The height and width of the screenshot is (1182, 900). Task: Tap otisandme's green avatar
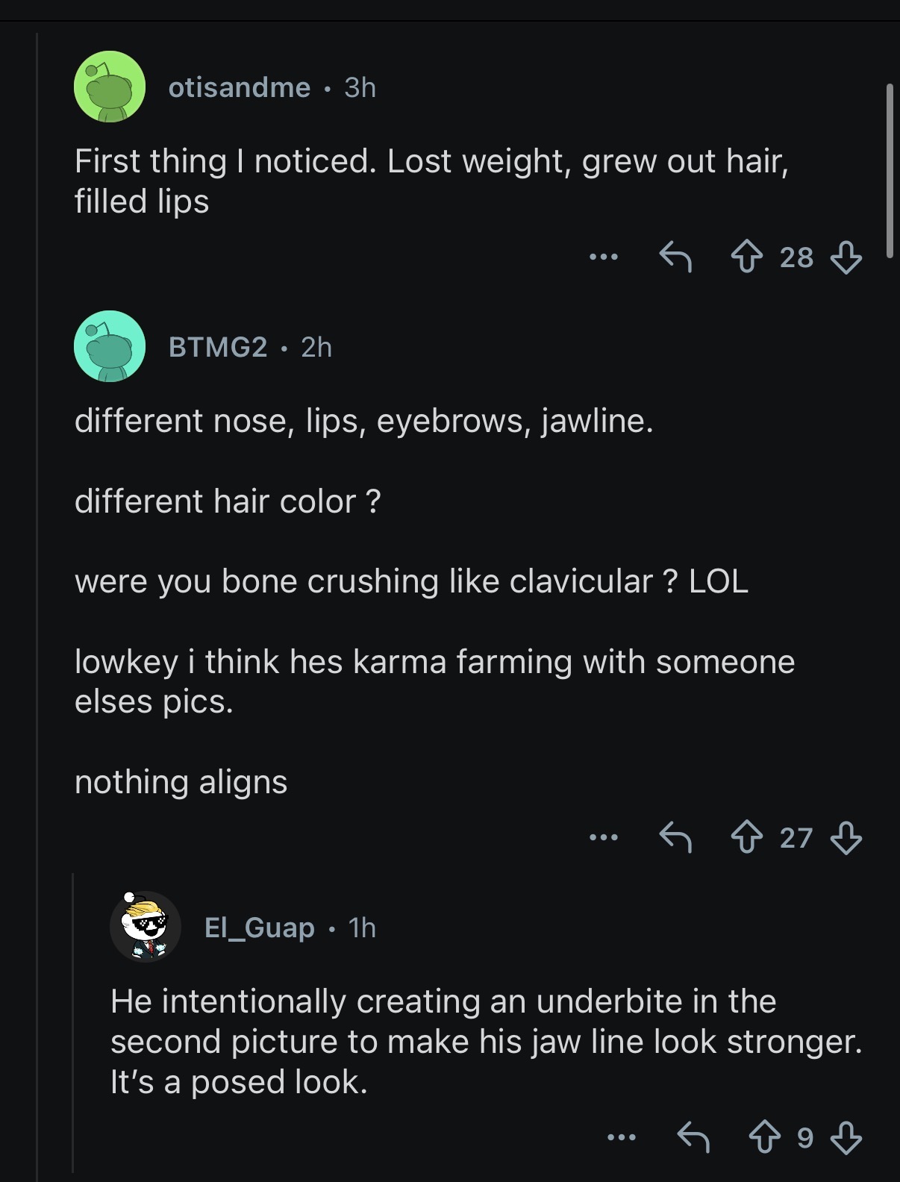(x=110, y=87)
